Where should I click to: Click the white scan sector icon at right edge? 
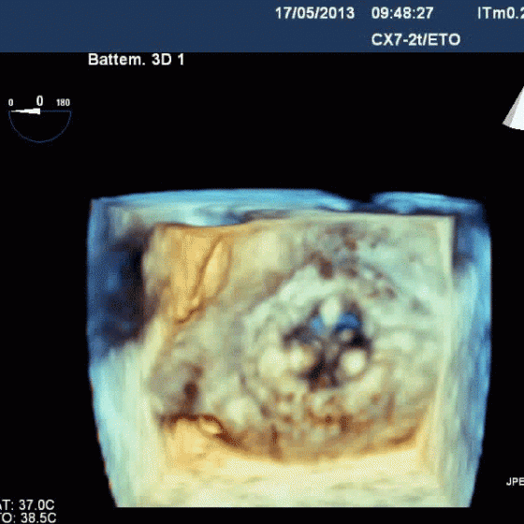[x=515, y=109]
